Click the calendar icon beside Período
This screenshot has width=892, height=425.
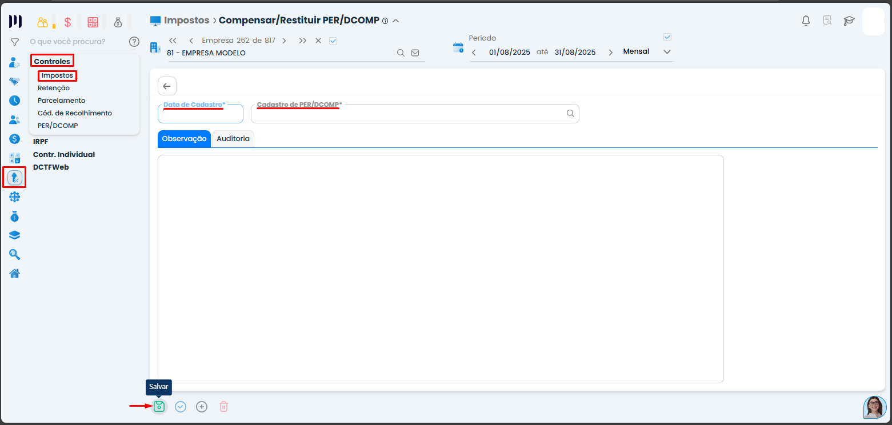tap(458, 47)
